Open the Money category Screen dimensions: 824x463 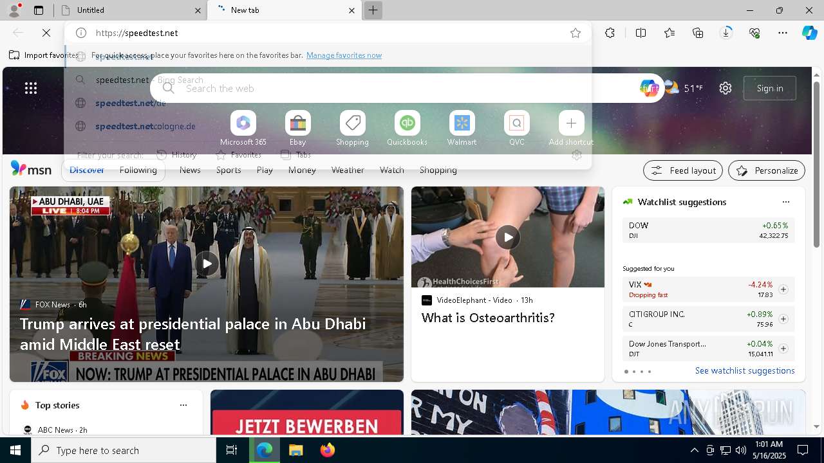pyautogui.click(x=302, y=170)
